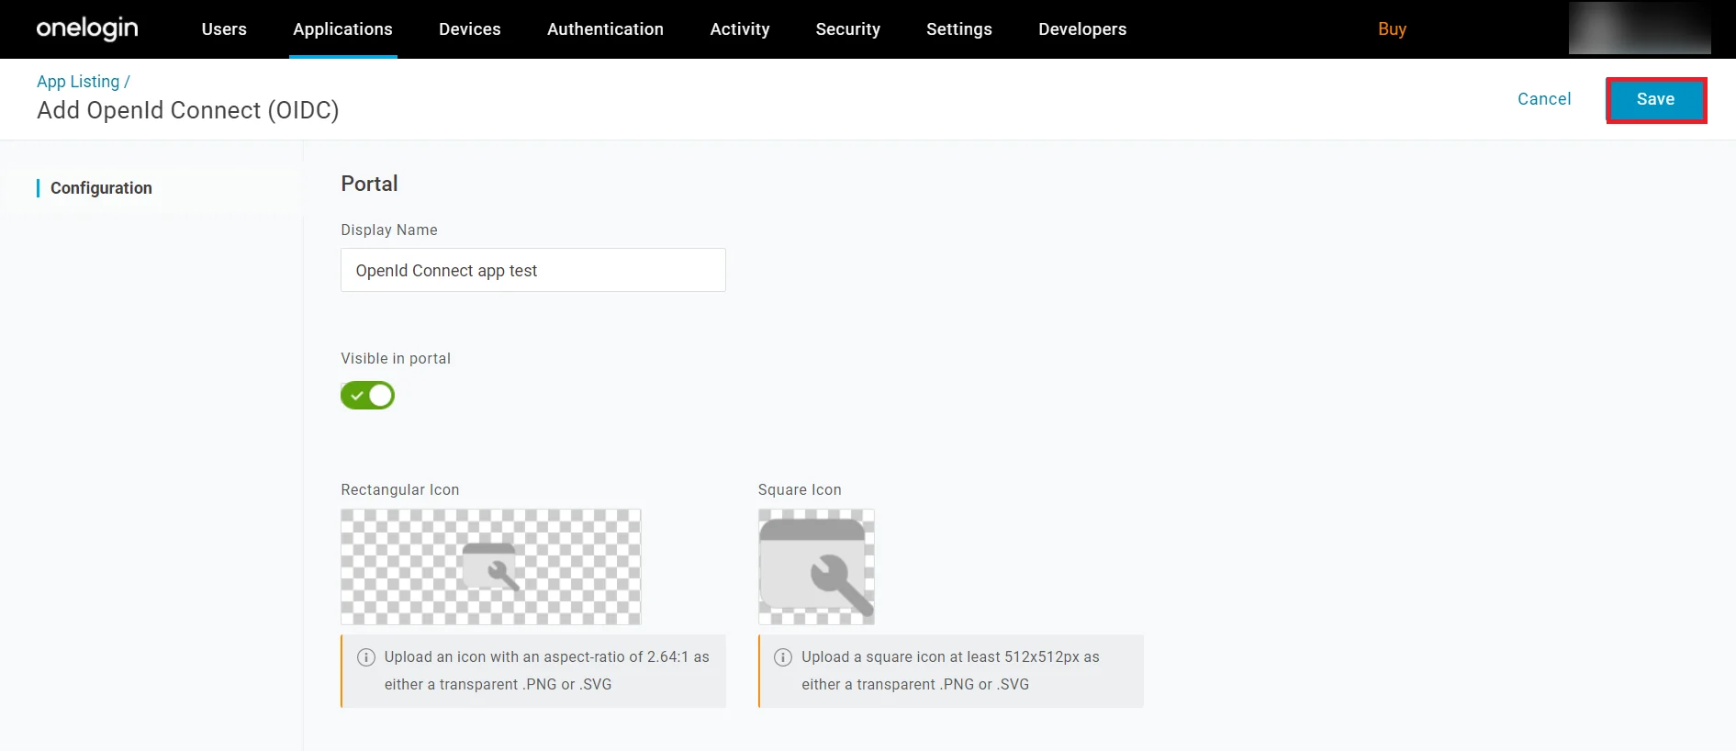Click info icon beside aspect-ratio upload hint
This screenshot has height=751, width=1736.
point(366,657)
